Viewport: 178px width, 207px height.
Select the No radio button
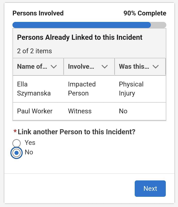click(x=17, y=153)
